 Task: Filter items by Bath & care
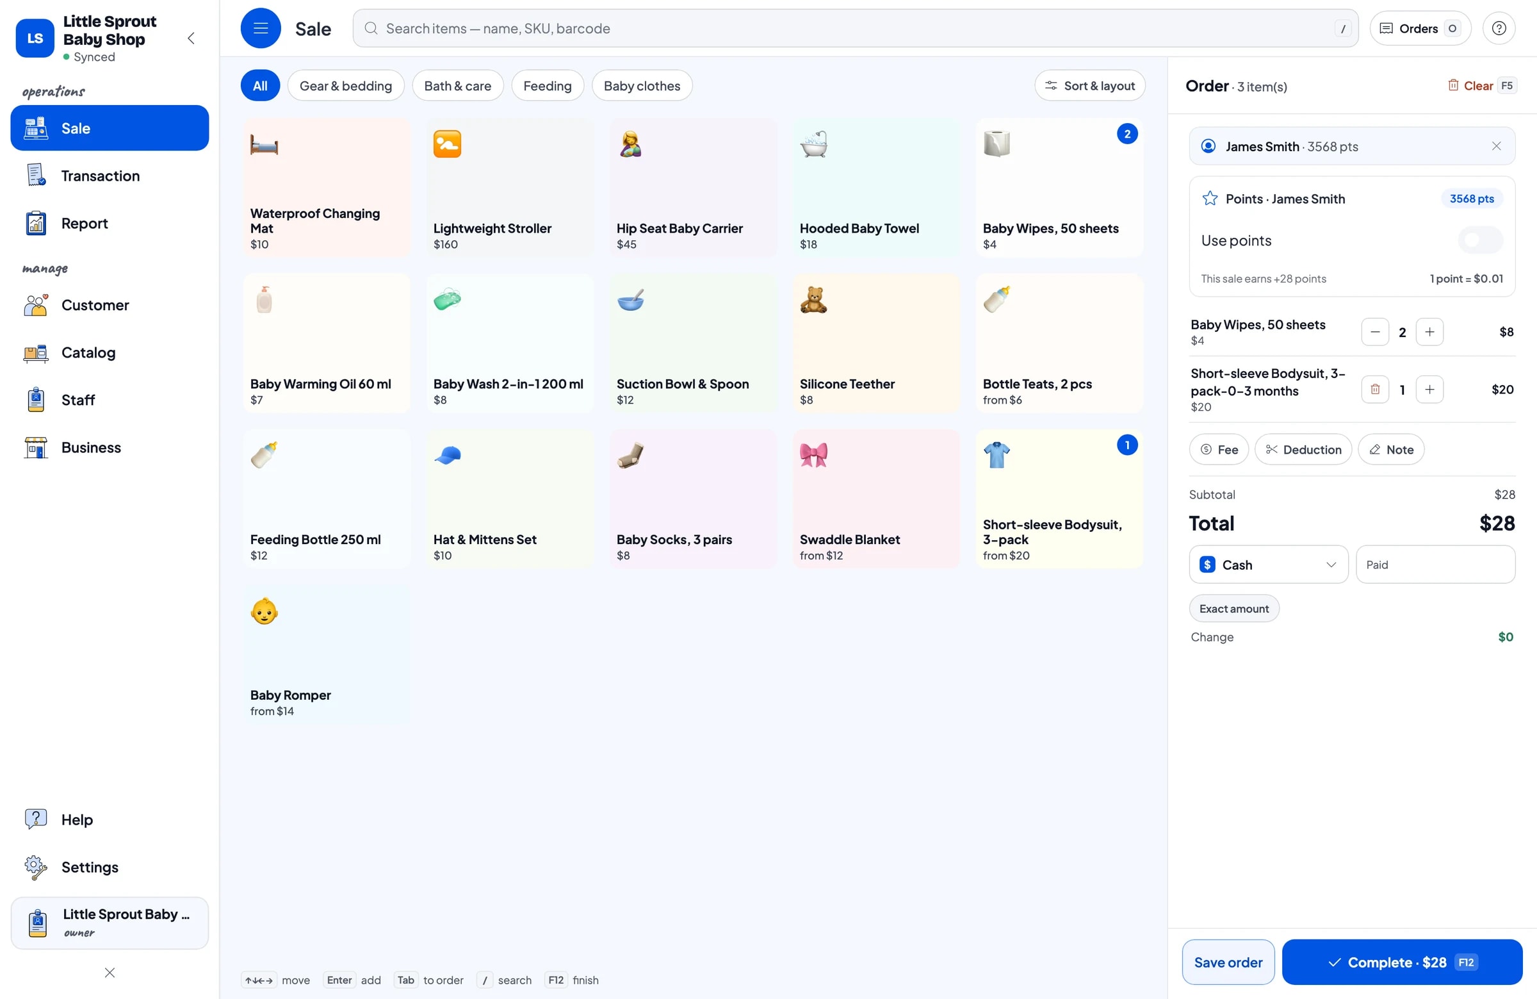tap(457, 86)
